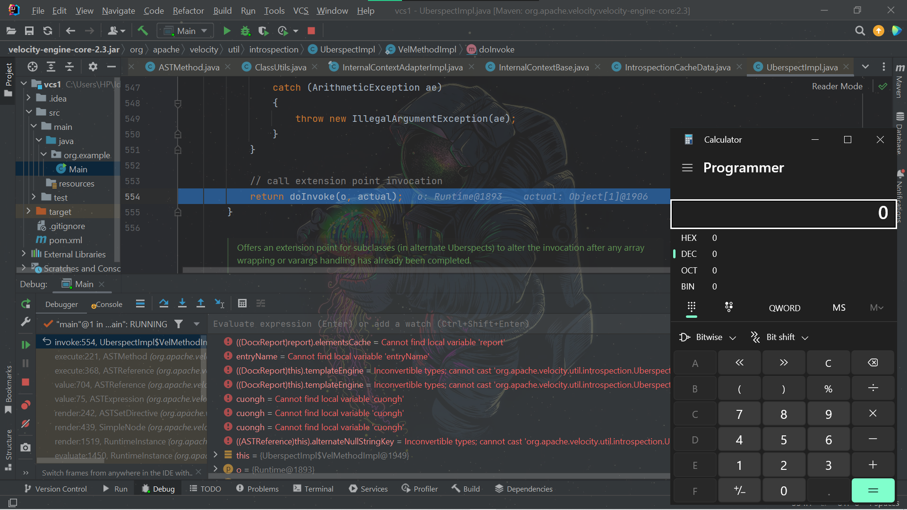Click editor horizontal scrollbar

425,271
